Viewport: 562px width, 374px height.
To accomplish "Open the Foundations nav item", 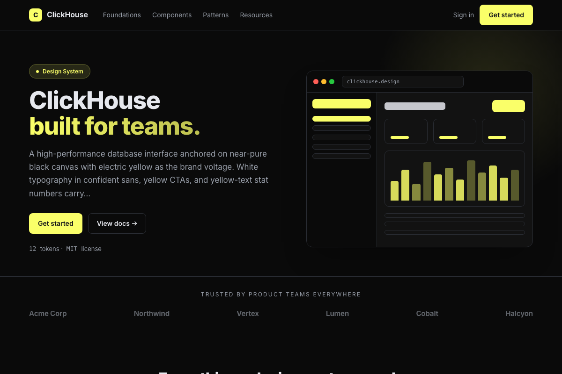I will (x=122, y=15).
